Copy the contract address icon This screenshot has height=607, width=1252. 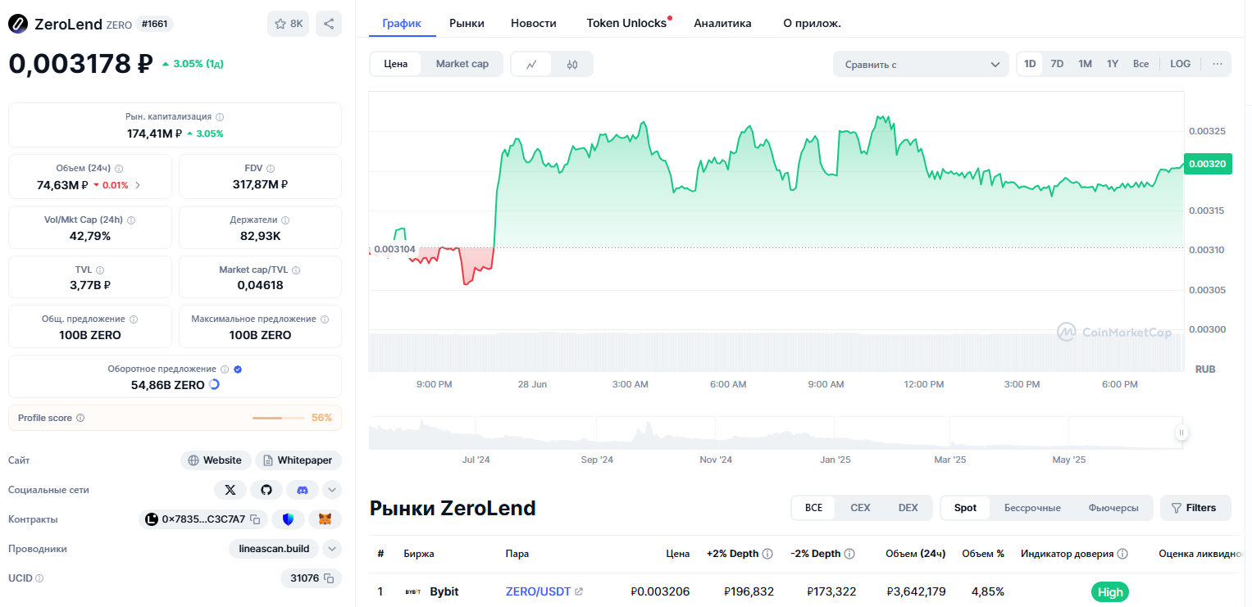[x=255, y=519]
